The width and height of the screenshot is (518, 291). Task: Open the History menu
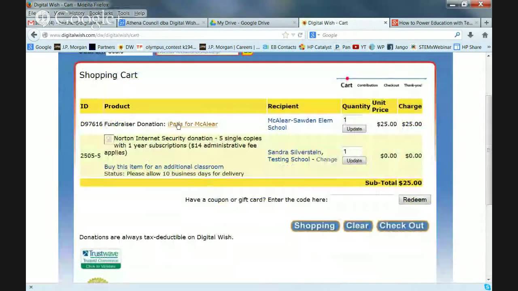(x=76, y=13)
